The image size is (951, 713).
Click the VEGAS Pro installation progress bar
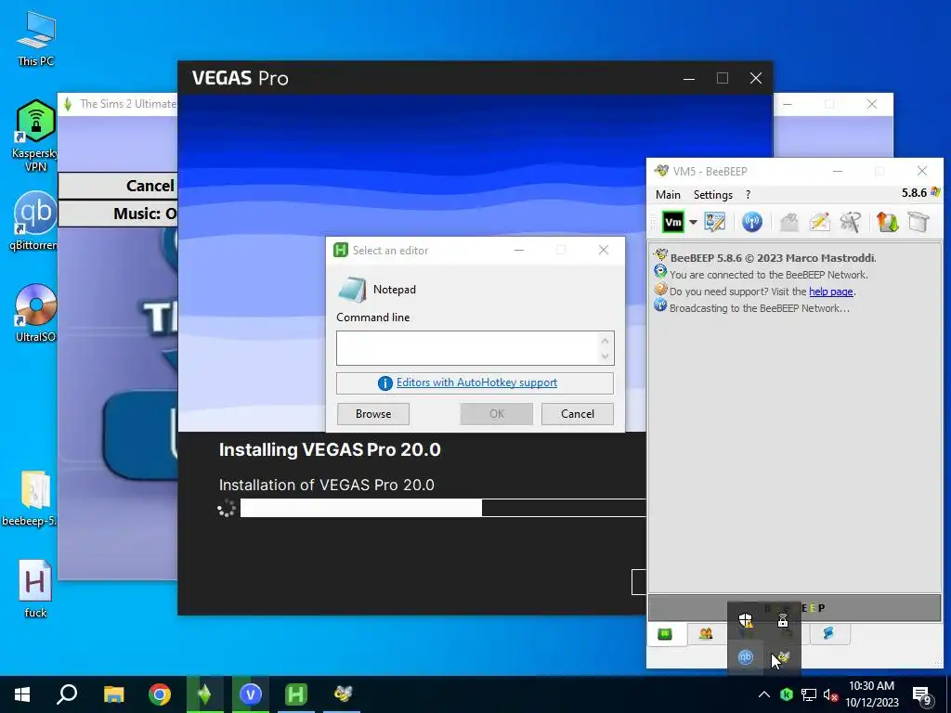pos(443,508)
